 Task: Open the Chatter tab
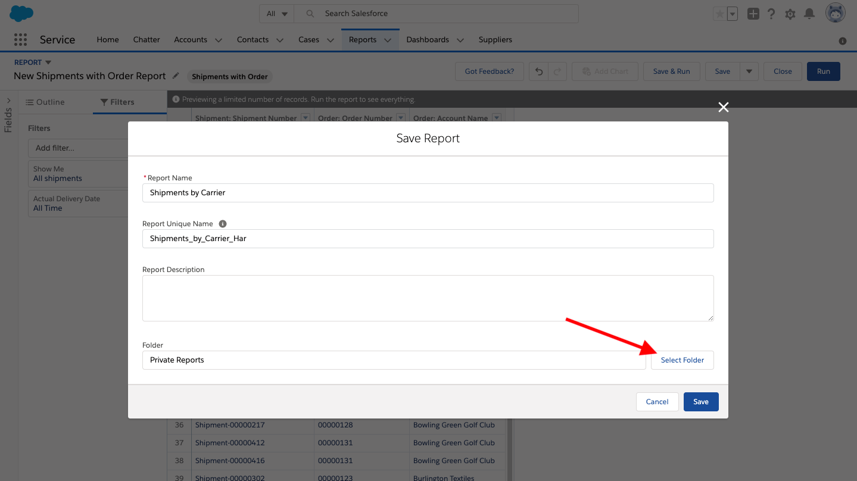click(x=147, y=40)
